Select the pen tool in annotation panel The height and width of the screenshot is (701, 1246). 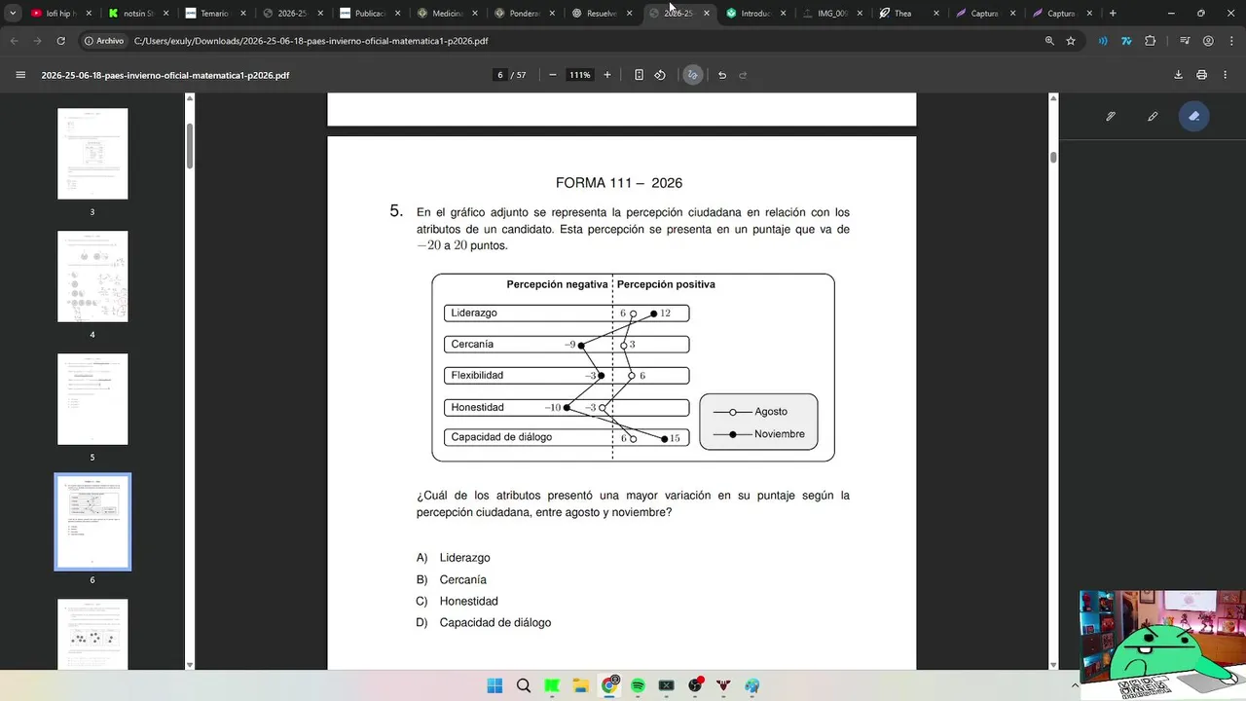coord(1111,116)
